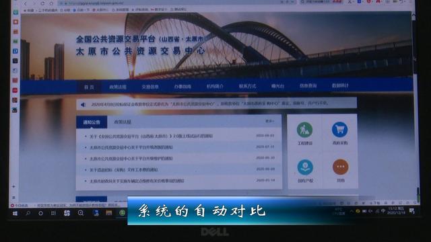The image size is (431, 242).
Task: Click the browser reload button
Action: [42, 3]
